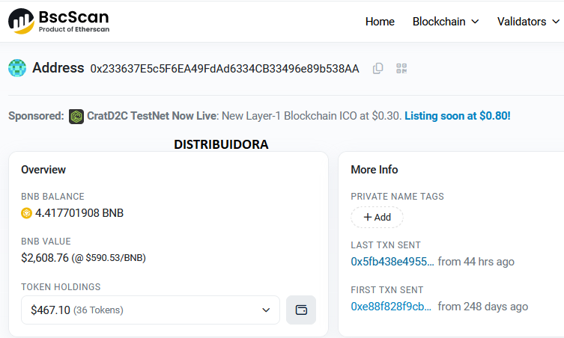Image resolution: width=564 pixels, height=338 pixels.
Task: Open the Blockchain menu dropdown
Action: (x=446, y=22)
